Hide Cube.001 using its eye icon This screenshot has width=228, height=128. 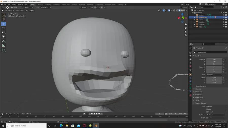click(x=223, y=22)
